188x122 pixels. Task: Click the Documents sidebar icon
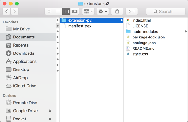(8, 37)
